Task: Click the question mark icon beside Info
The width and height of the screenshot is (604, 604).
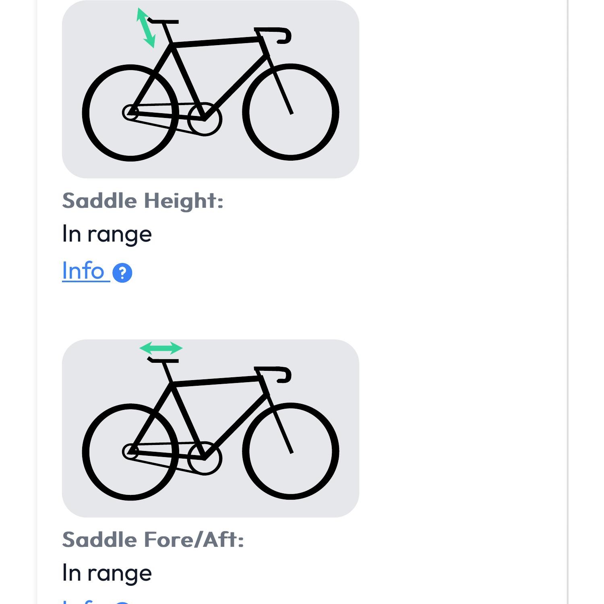Action: point(122,273)
